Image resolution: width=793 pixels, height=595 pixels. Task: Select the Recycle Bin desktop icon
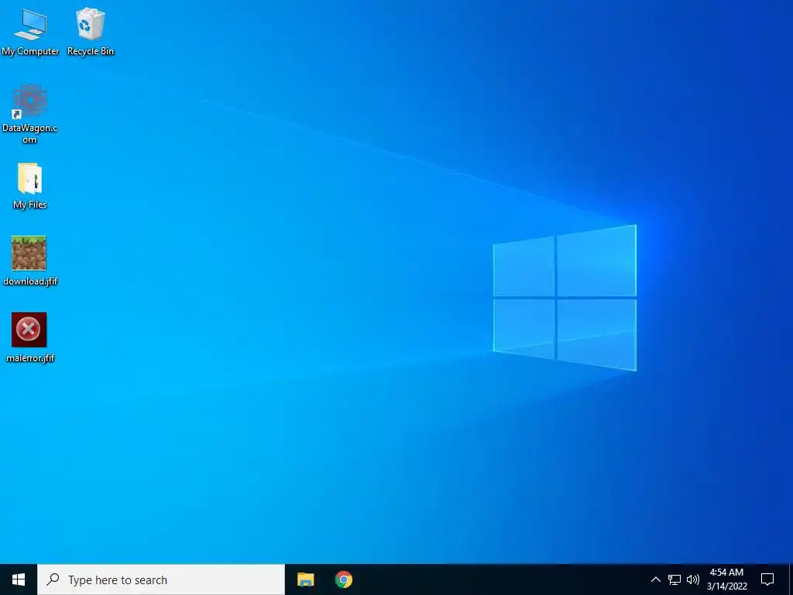91,32
